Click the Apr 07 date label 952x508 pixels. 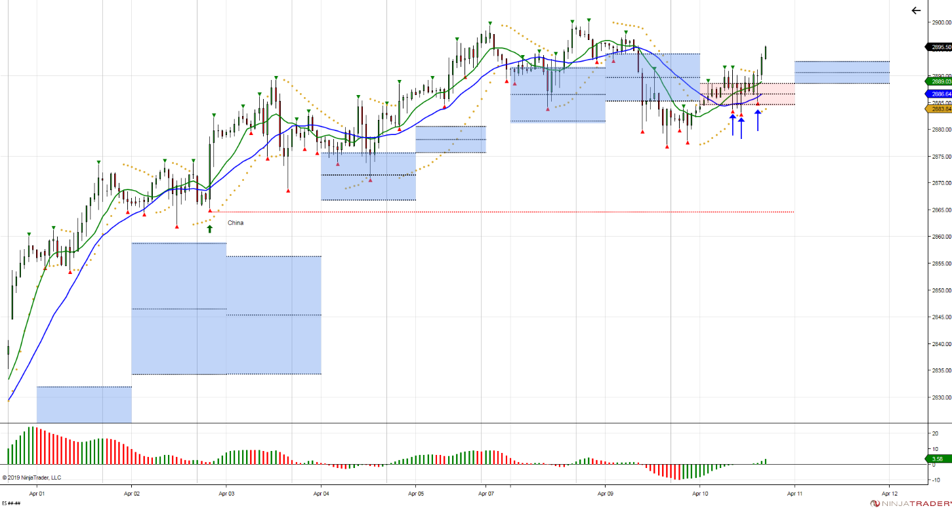tap(486, 492)
